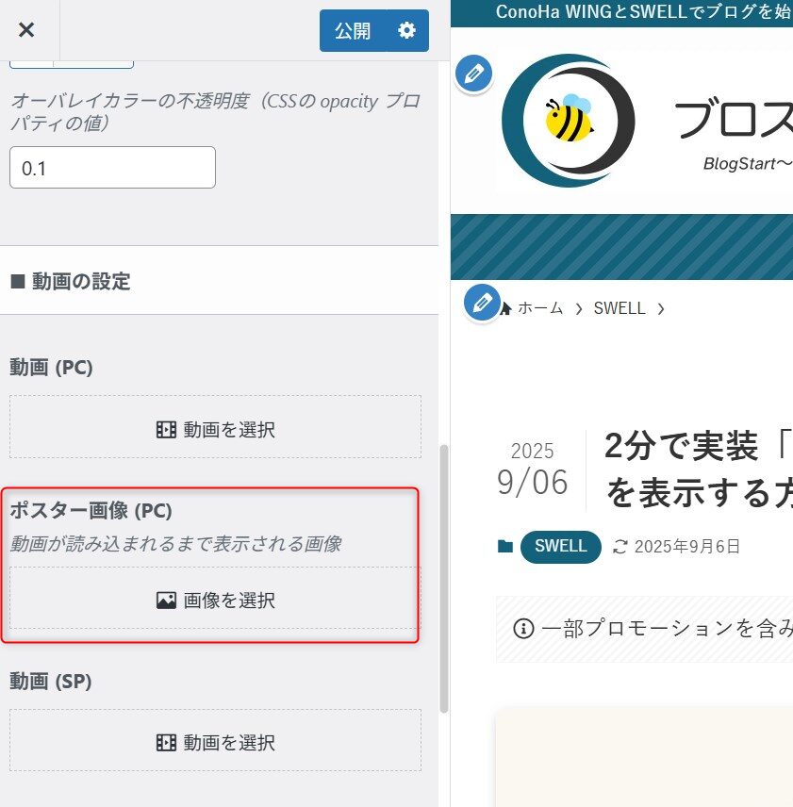Go to ホーム in the breadcrumb
The width and height of the screenshot is (793, 807).
(x=539, y=308)
